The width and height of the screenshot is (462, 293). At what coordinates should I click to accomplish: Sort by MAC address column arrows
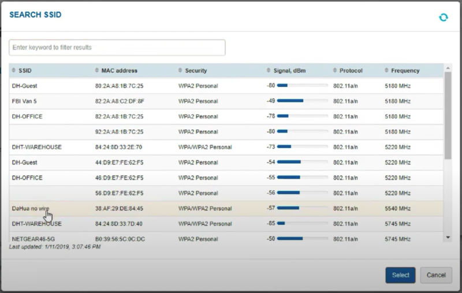tap(96, 70)
